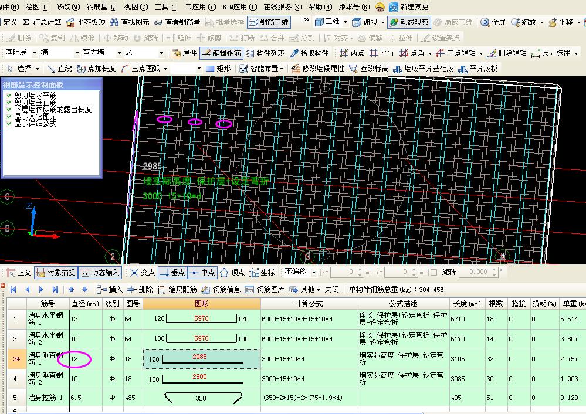Click 平齐板顶 tool icon
This screenshot has width=586, height=414.
(x=70, y=22)
